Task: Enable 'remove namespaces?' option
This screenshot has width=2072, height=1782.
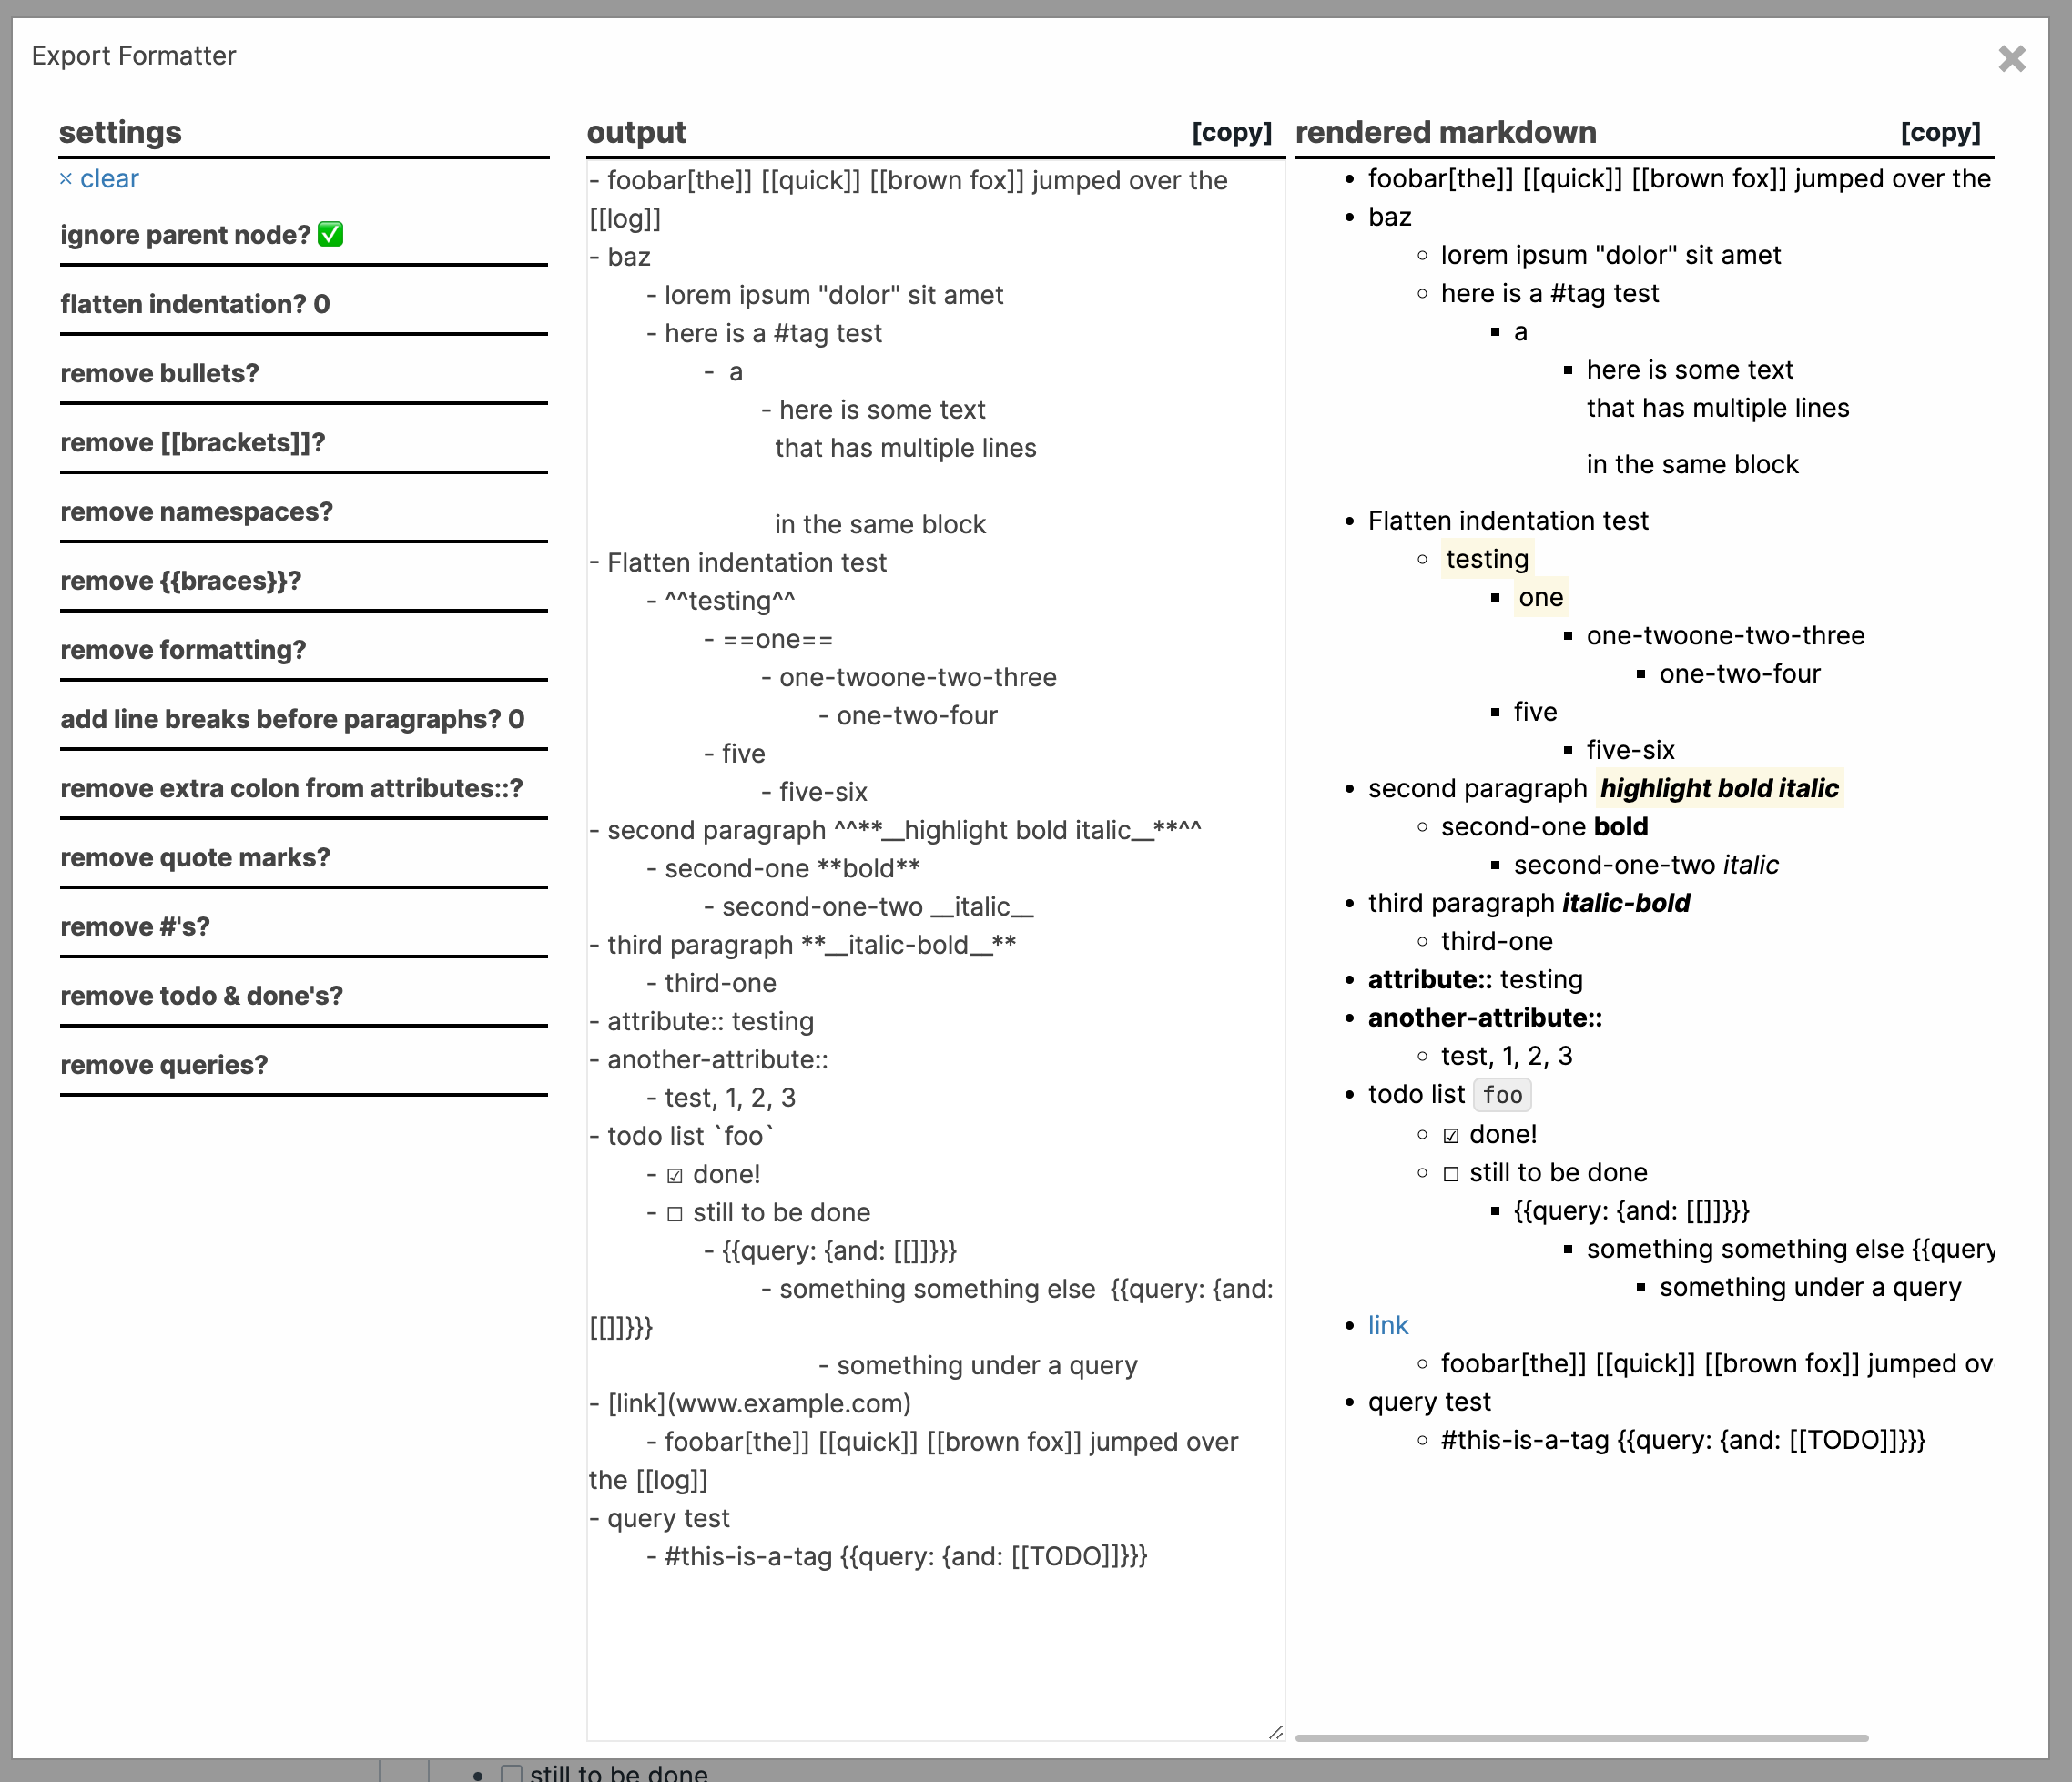Action: pyautogui.click(x=198, y=511)
